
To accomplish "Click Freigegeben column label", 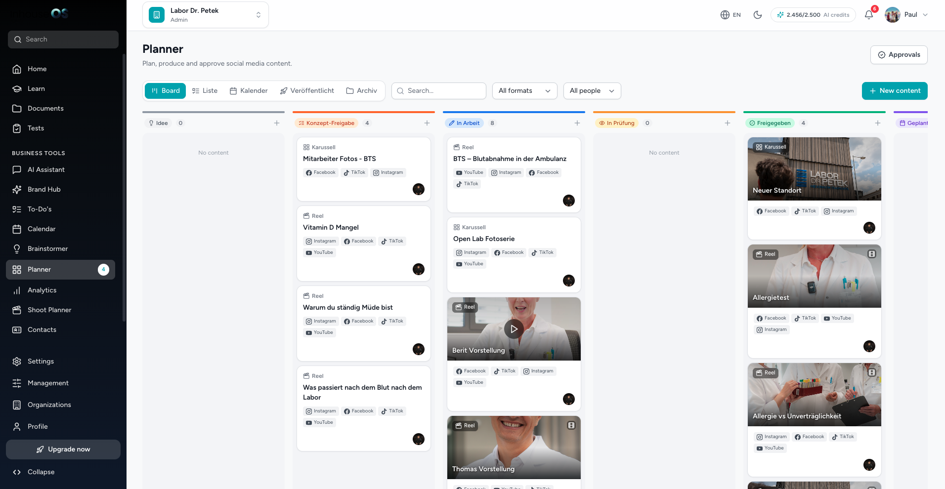I will (x=770, y=123).
